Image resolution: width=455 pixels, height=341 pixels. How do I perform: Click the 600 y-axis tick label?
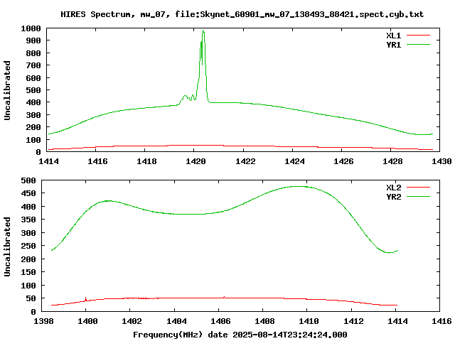click(33, 78)
